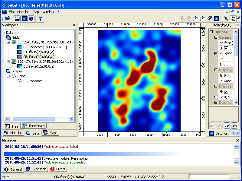Click the Save button in the Settings panel
Screen dimensions: 242x181
click(234, 125)
